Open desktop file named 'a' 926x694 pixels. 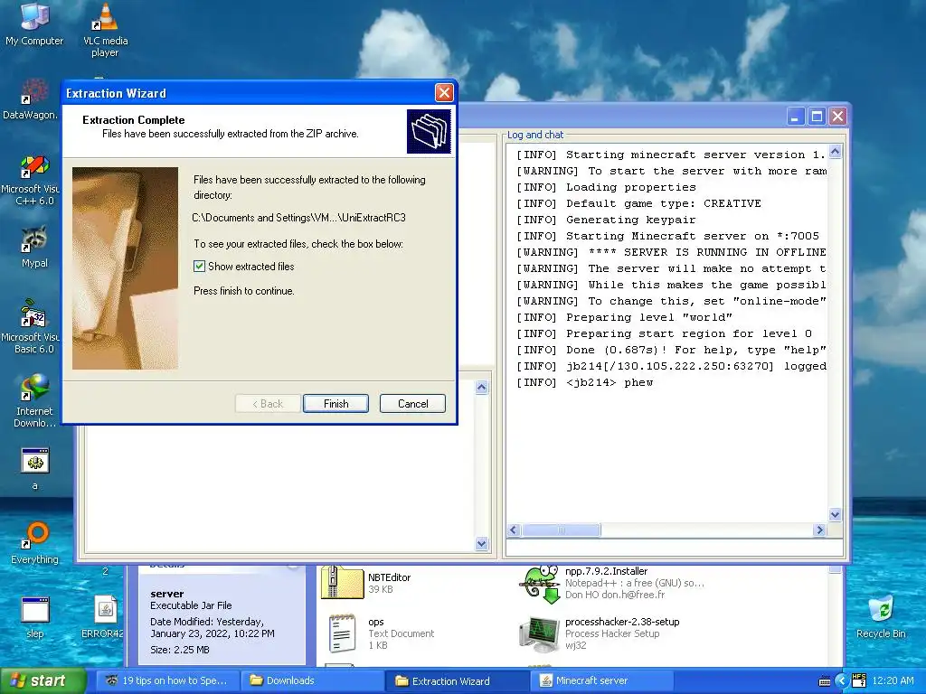[35, 469]
